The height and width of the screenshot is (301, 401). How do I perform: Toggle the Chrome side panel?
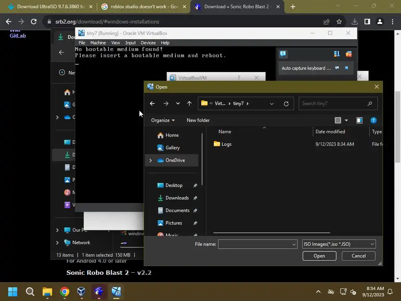coord(367,22)
